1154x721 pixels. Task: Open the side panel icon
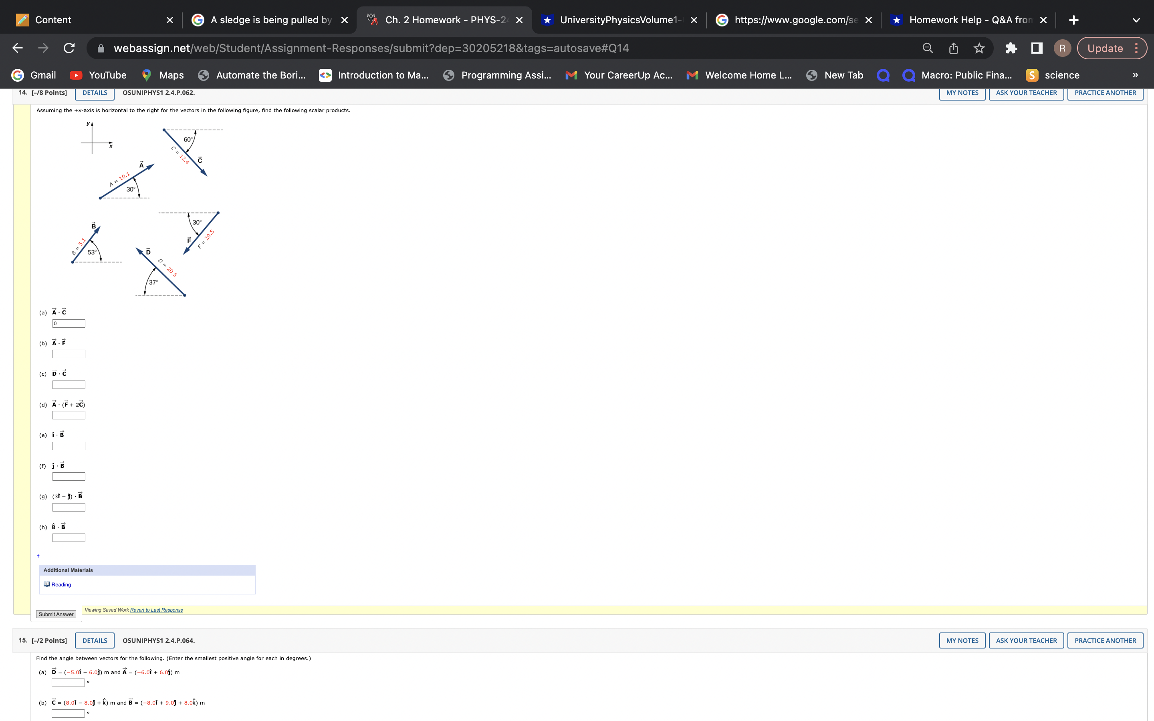click(x=1037, y=48)
